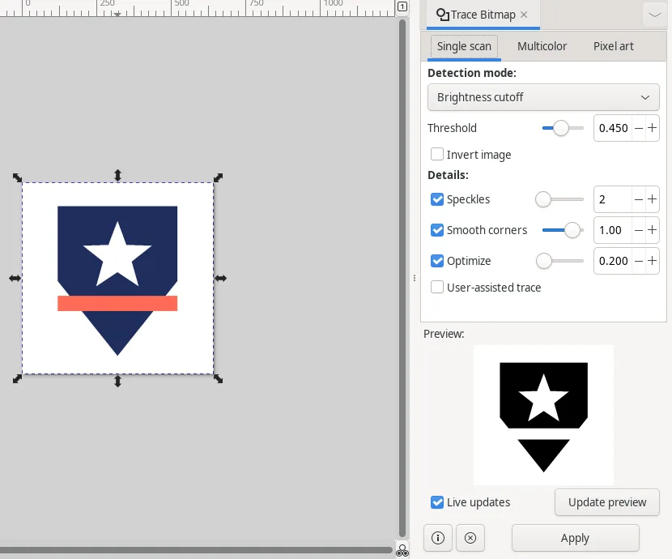This screenshot has width=672, height=559.
Task: Open the dock panel menu chevron
Action: tap(654, 15)
